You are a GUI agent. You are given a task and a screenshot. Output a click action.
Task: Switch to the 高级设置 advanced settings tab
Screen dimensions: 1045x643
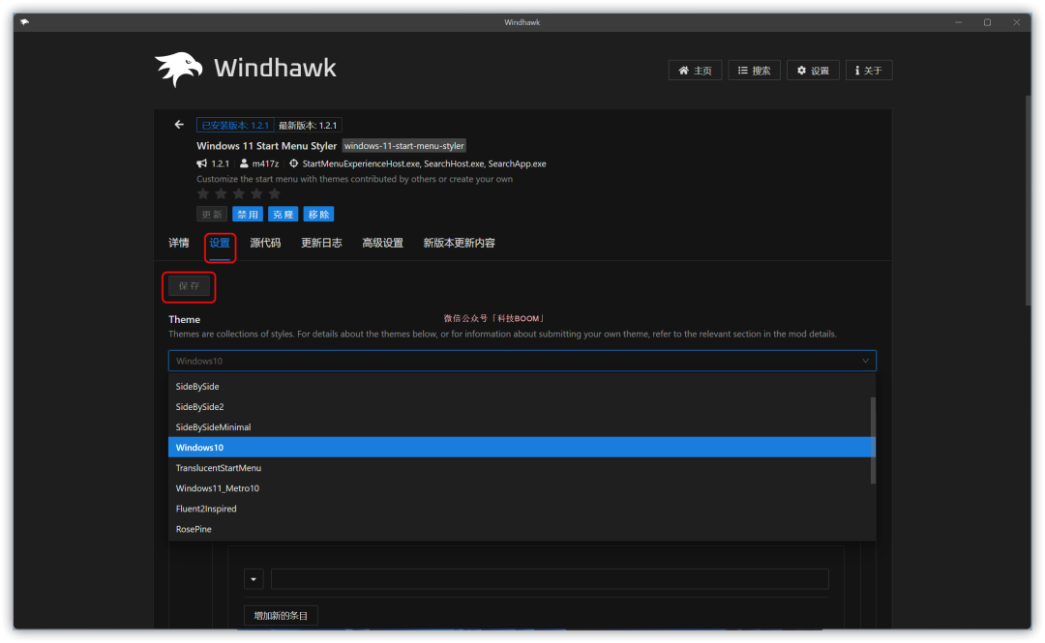[x=382, y=244]
